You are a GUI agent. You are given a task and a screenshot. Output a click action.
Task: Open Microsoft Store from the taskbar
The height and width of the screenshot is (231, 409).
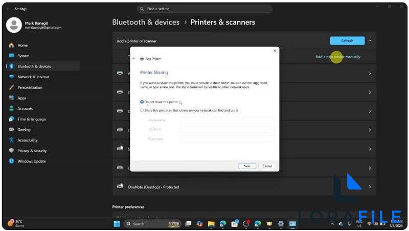(x=235, y=224)
